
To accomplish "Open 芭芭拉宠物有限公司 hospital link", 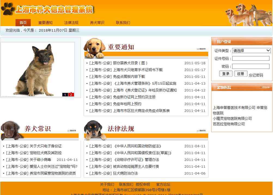I will click(229, 124).
